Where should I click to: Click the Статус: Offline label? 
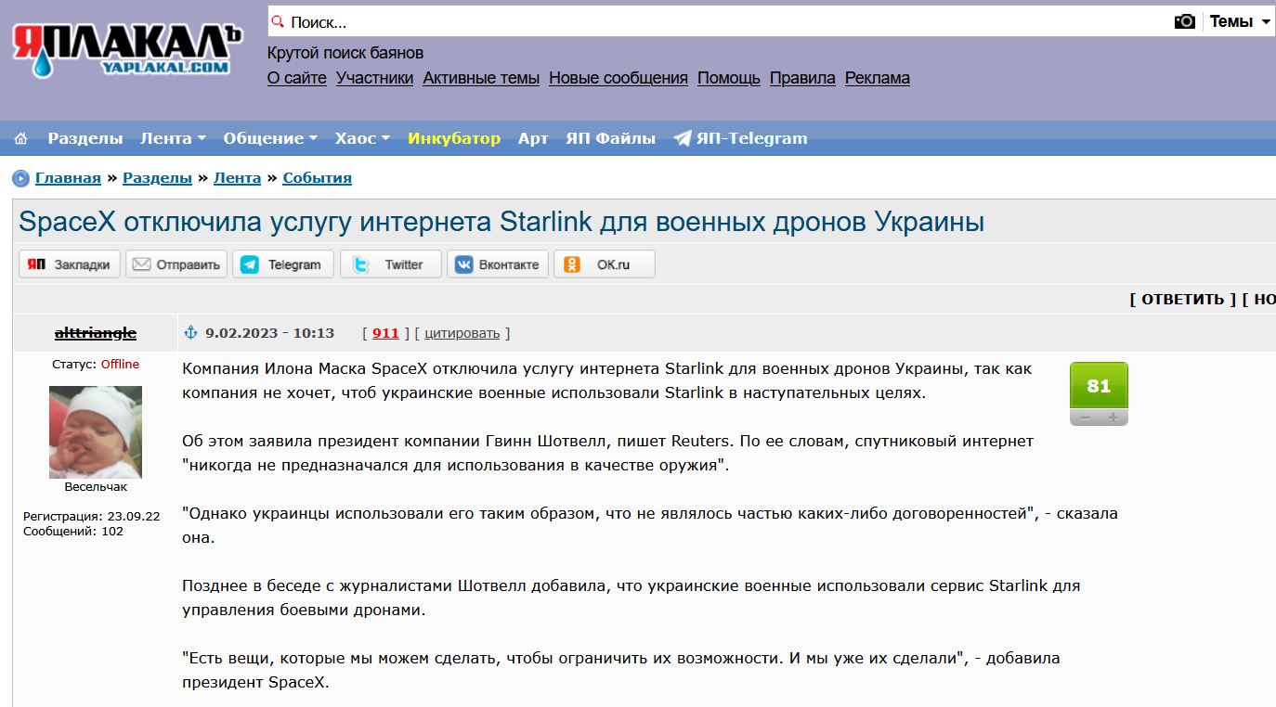(96, 364)
